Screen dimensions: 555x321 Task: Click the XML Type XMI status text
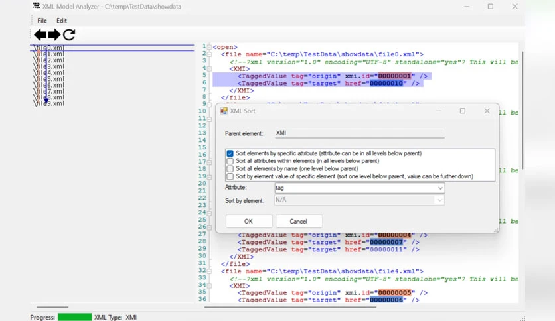116,318
